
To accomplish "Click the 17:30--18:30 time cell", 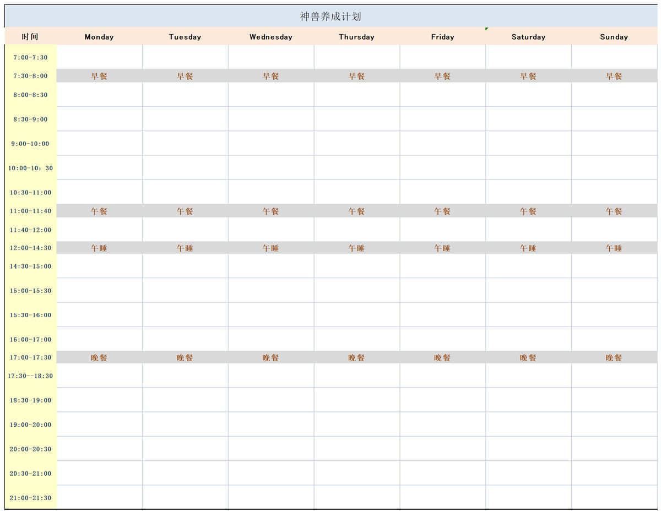I will pos(30,376).
